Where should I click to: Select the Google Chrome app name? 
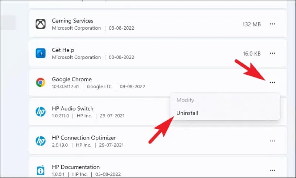(72, 79)
